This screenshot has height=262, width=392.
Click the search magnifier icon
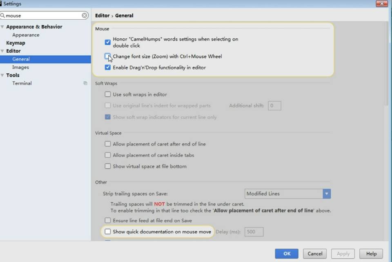click(x=2, y=16)
